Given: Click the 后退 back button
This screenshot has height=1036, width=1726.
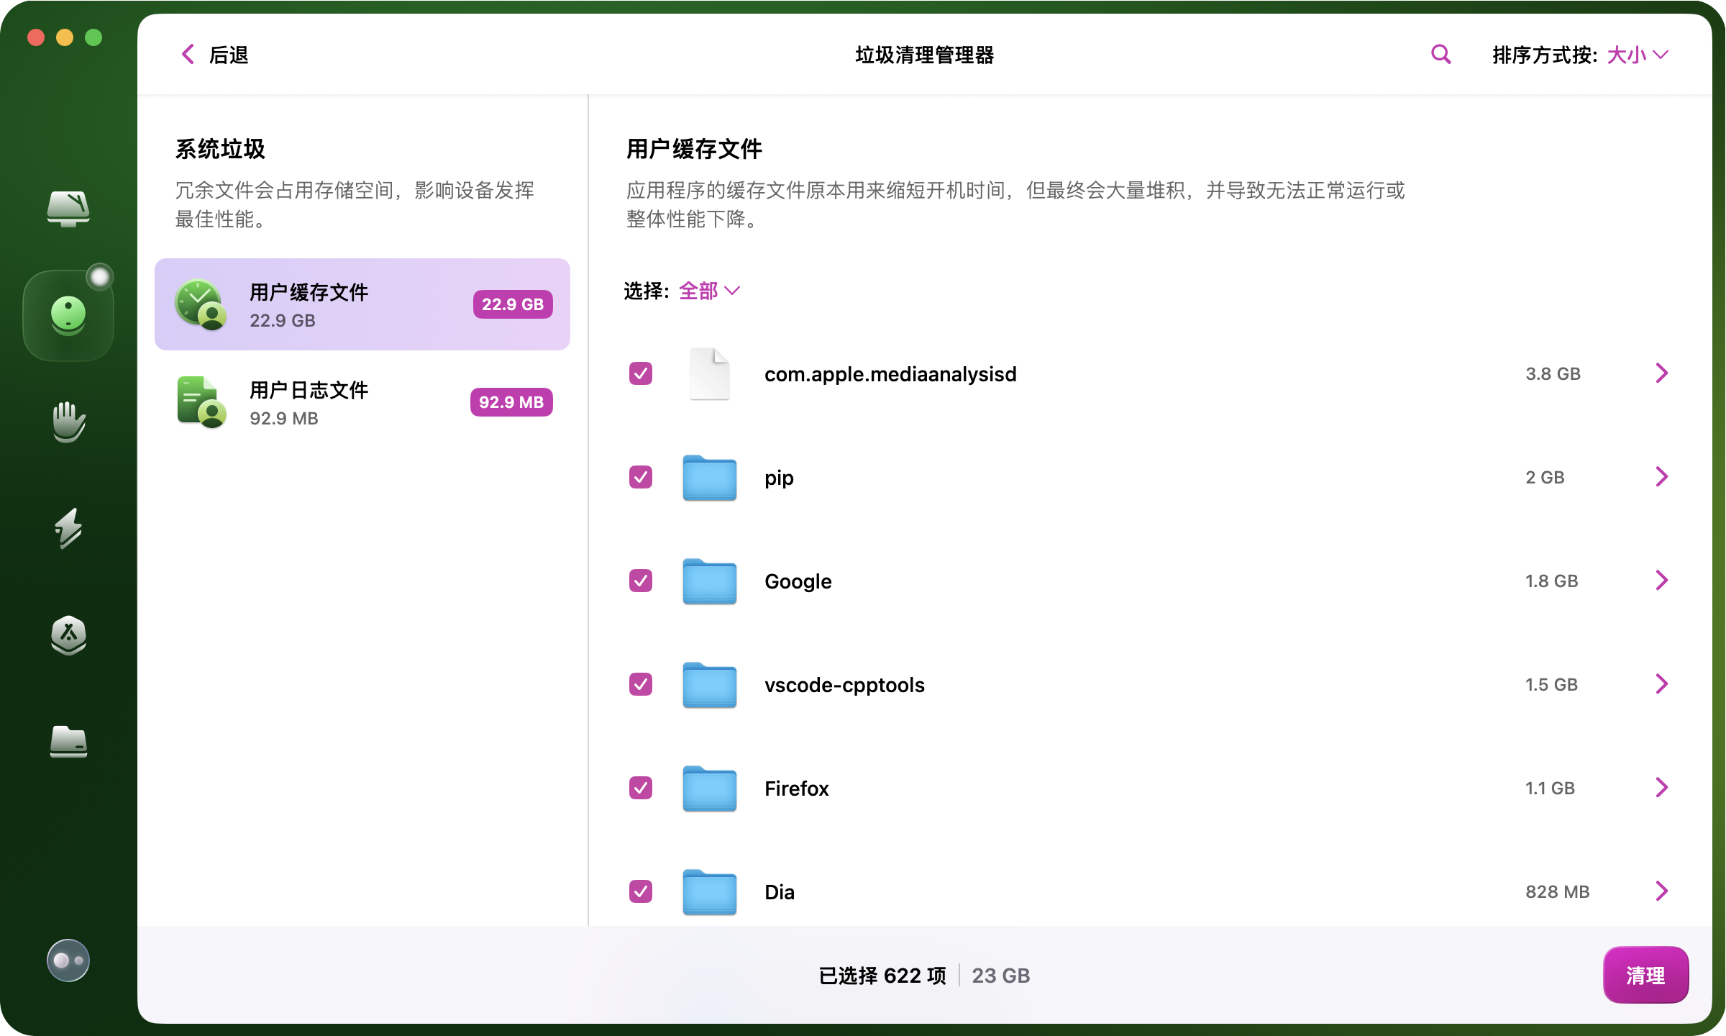Looking at the screenshot, I should click(x=214, y=55).
